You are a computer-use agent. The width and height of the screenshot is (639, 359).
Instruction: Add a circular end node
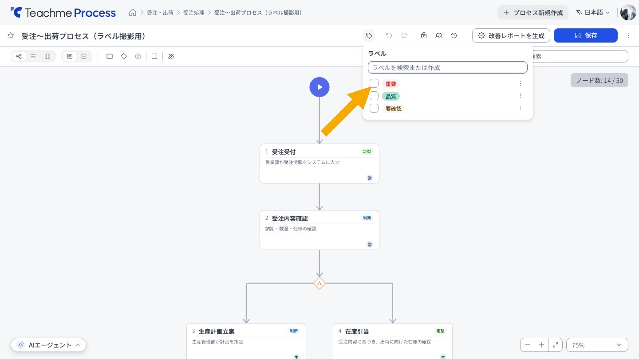click(138, 56)
